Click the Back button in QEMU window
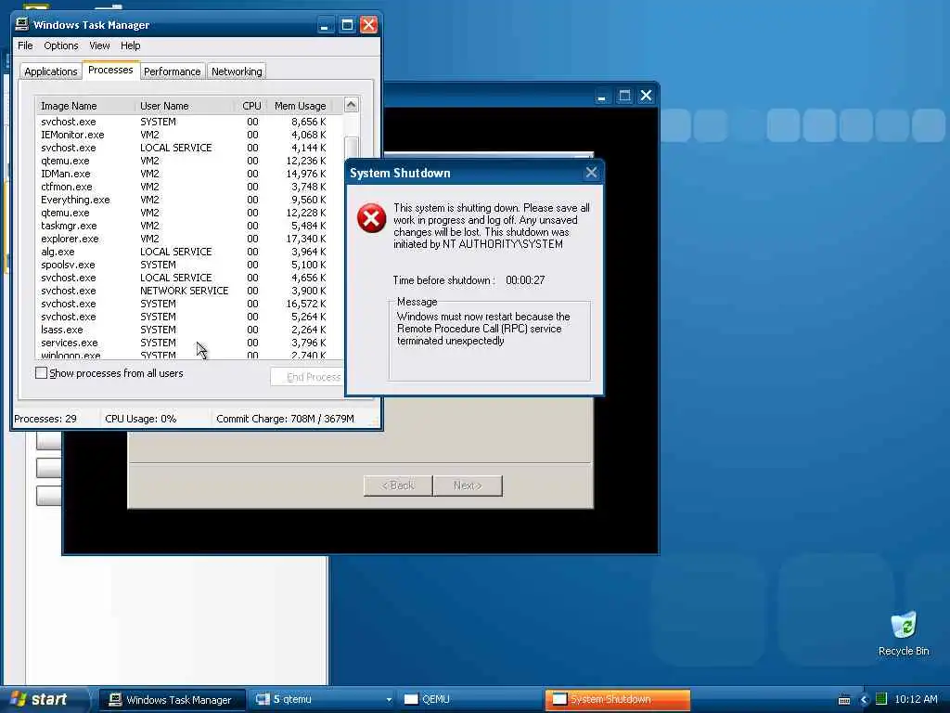The image size is (950, 713). (x=398, y=486)
